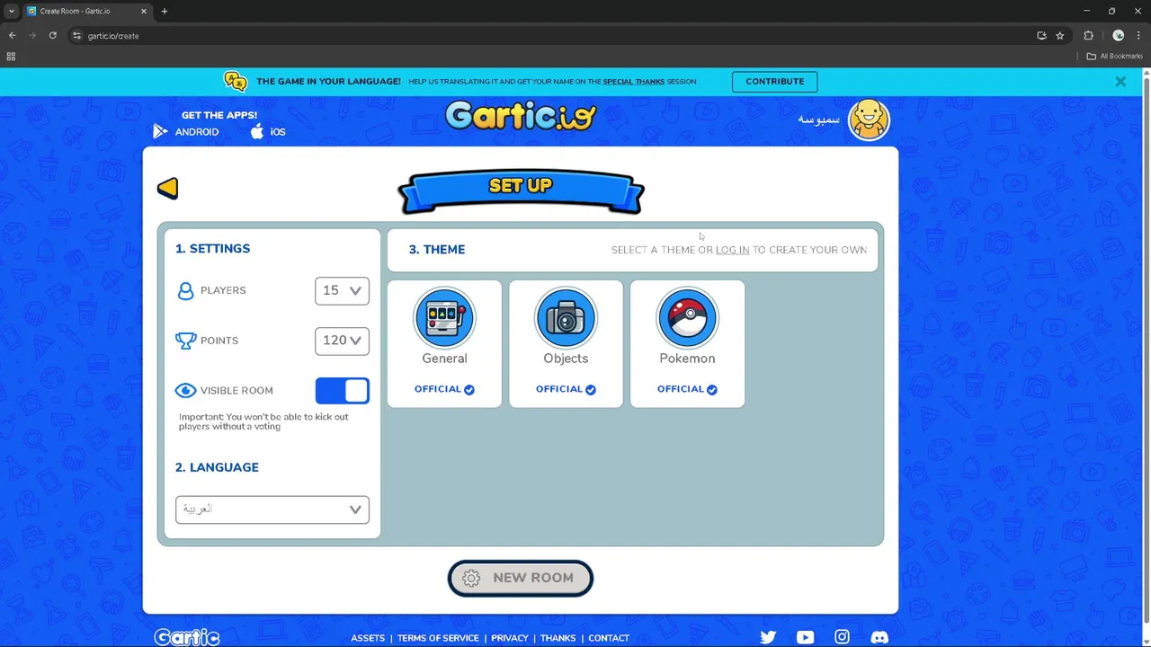The height and width of the screenshot is (647, 1151).
Task: Click the iOS app link text
Action: (278, 132)
